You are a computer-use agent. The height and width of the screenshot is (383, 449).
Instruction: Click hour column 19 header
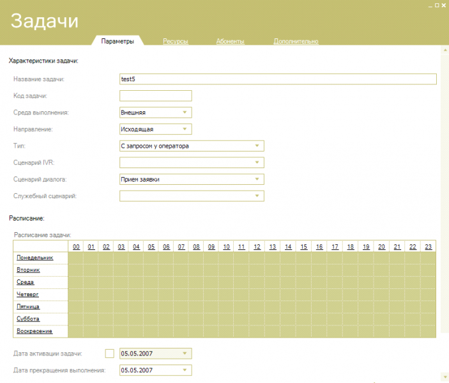point(366,247)
